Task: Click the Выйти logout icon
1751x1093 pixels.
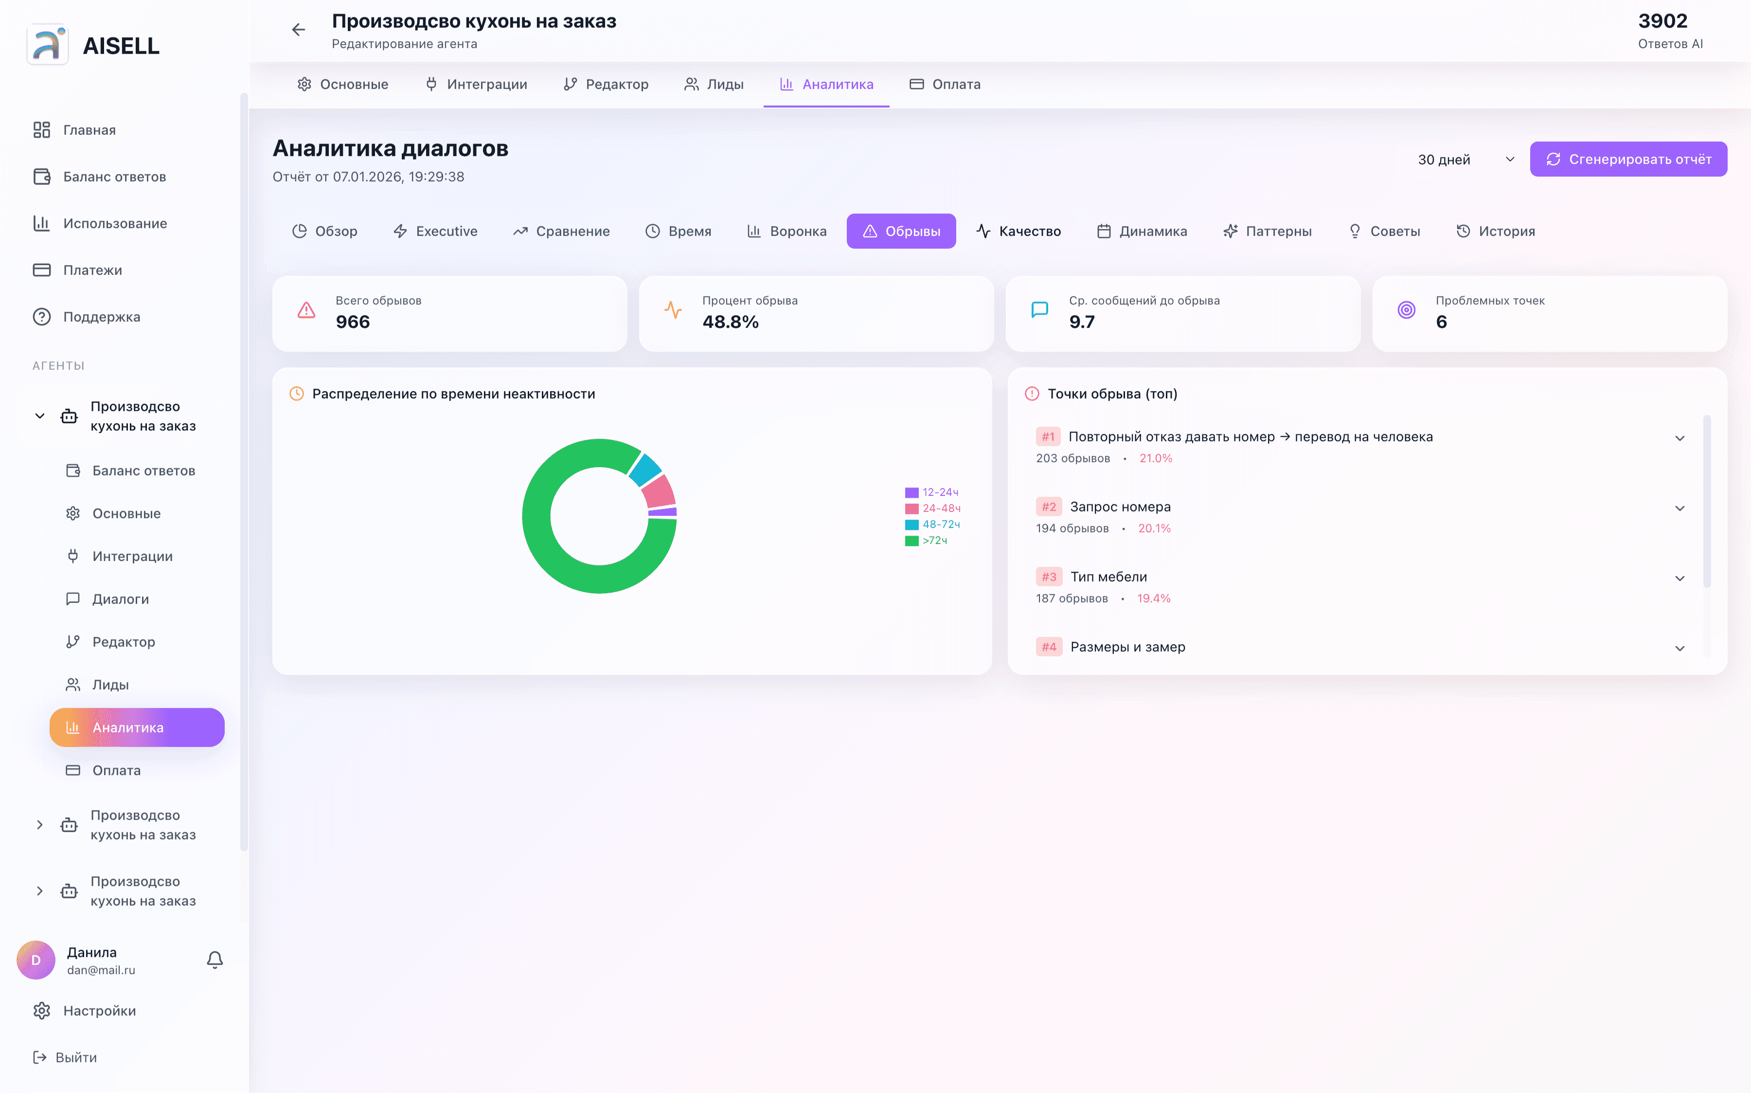Action: pos(40,1057)
